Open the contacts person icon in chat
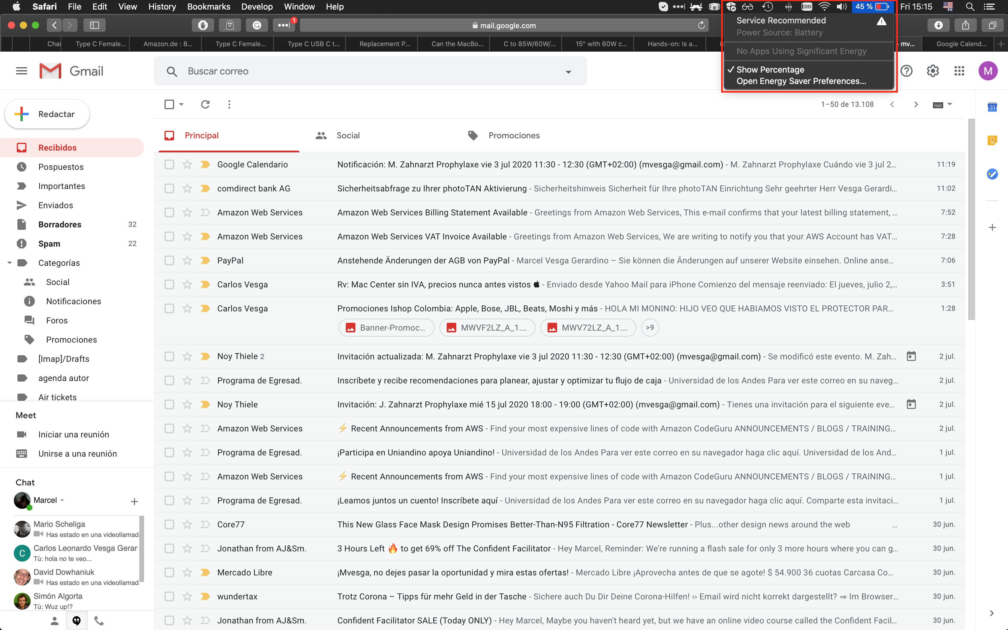 pyautogui.click(x=55, y=621)
